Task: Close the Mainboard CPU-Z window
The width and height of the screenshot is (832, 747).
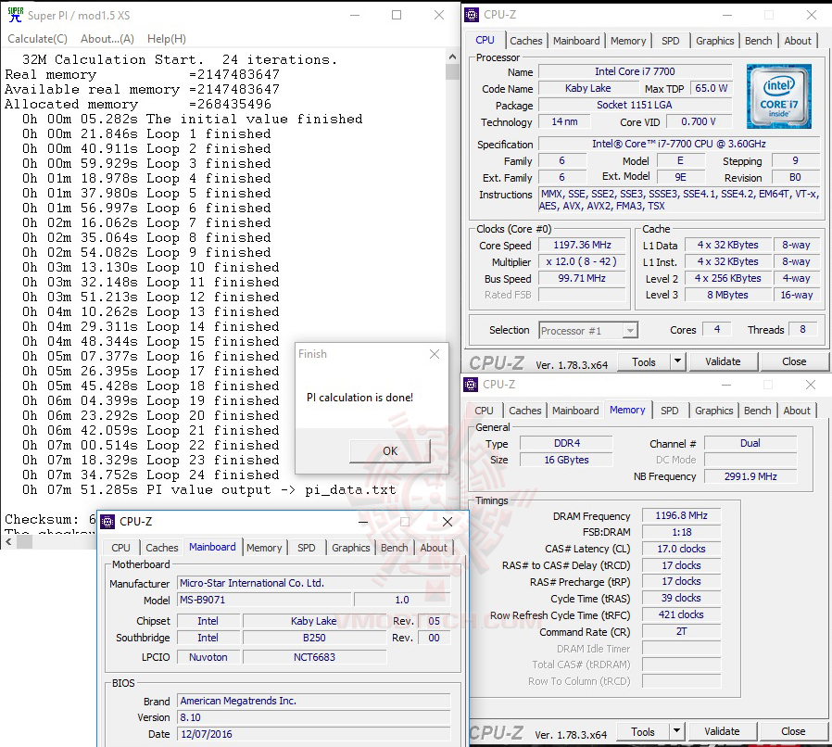Action: click(448, 522)
